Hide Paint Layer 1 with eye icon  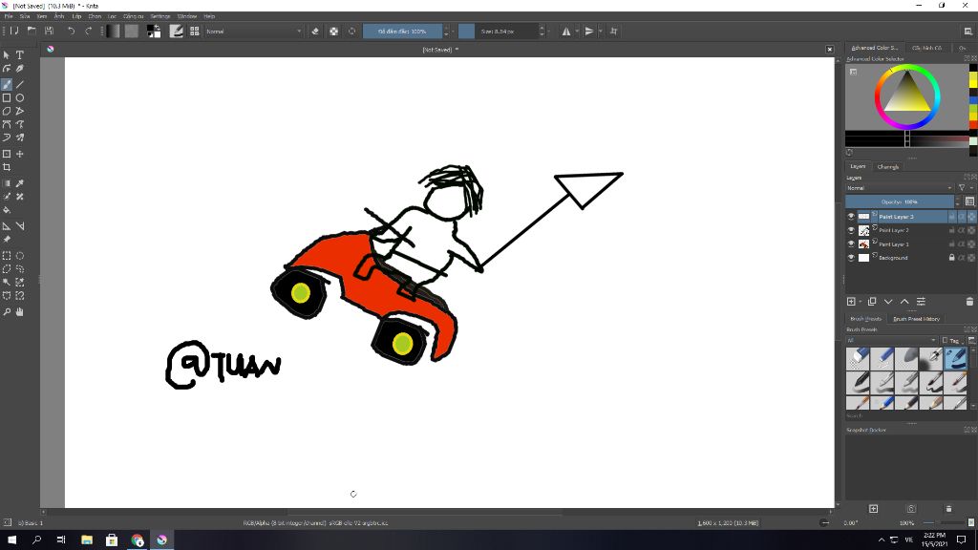851,243
